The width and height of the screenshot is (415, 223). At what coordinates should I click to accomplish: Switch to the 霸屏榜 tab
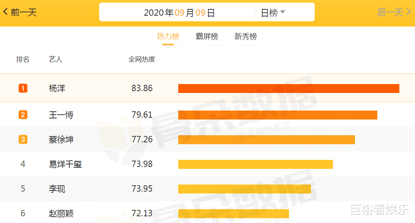pos(207,36)
